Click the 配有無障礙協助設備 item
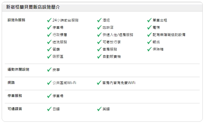The height and width of the screenshot is (124, 205). pyautogui.click(x=169, y=35)
